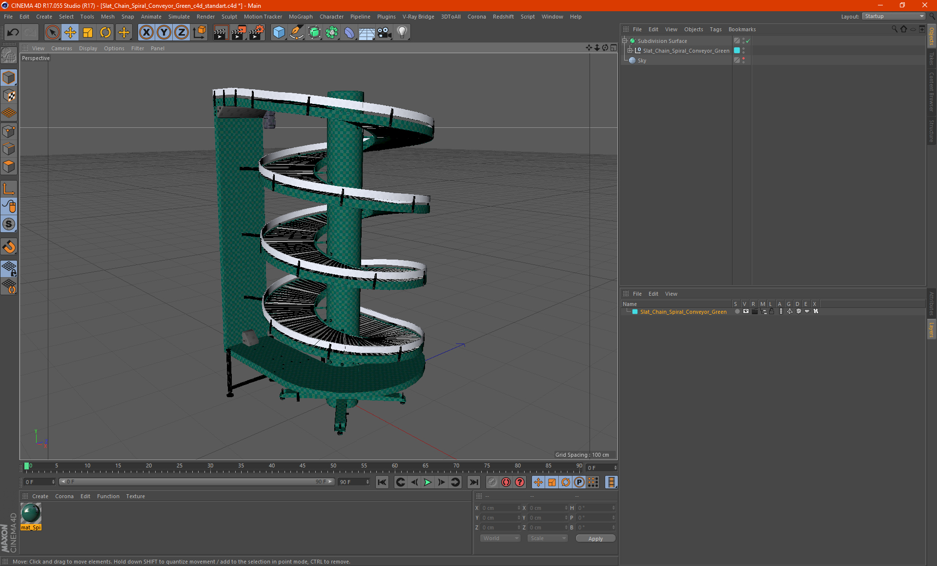
Task: Click the mat_Spi material thumbnail
Action: (x=31, y=513)
